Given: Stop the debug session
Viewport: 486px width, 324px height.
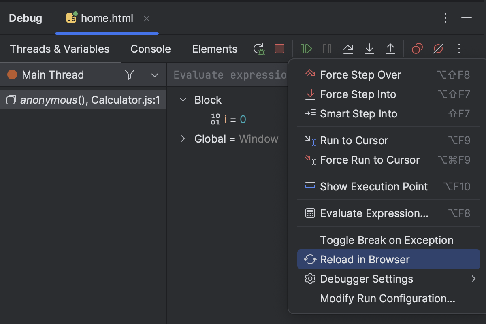Looking at the screenshot, I should pyautogui.click(x=279, y=49).
